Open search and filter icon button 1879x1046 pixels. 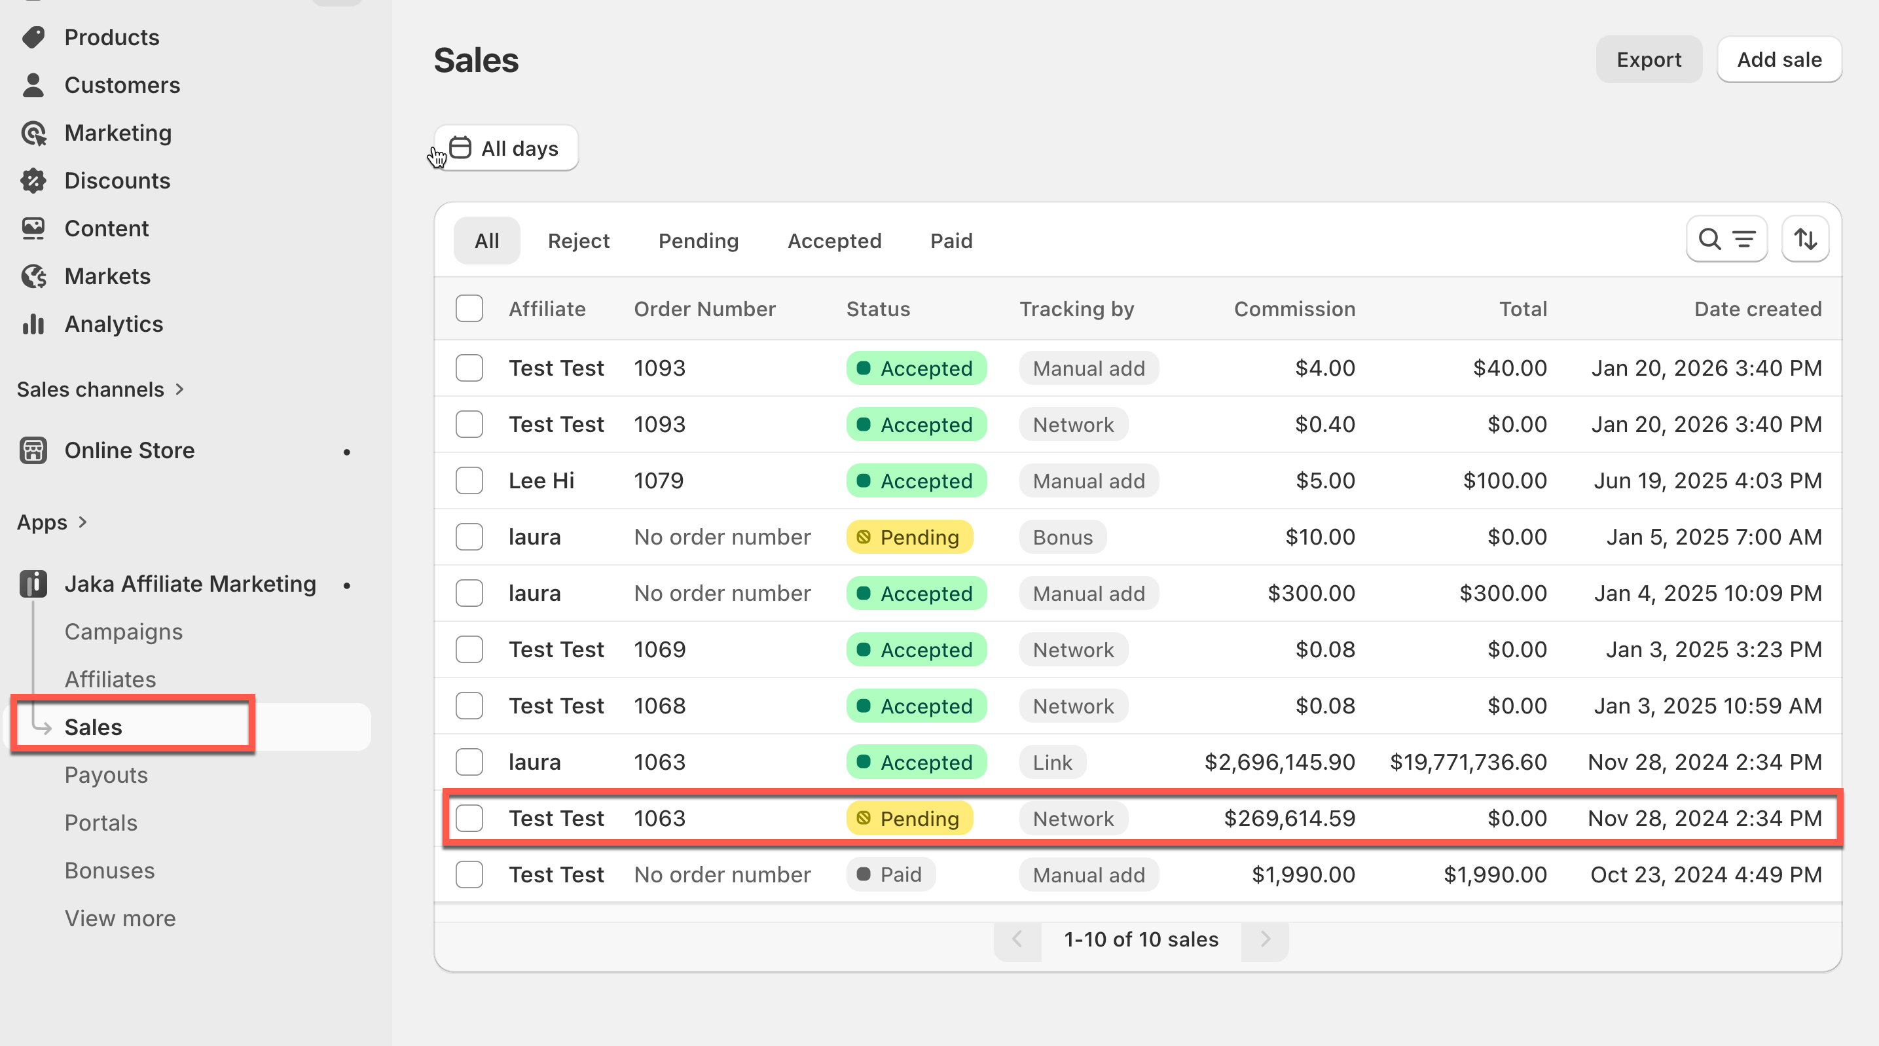[1726, 240]
